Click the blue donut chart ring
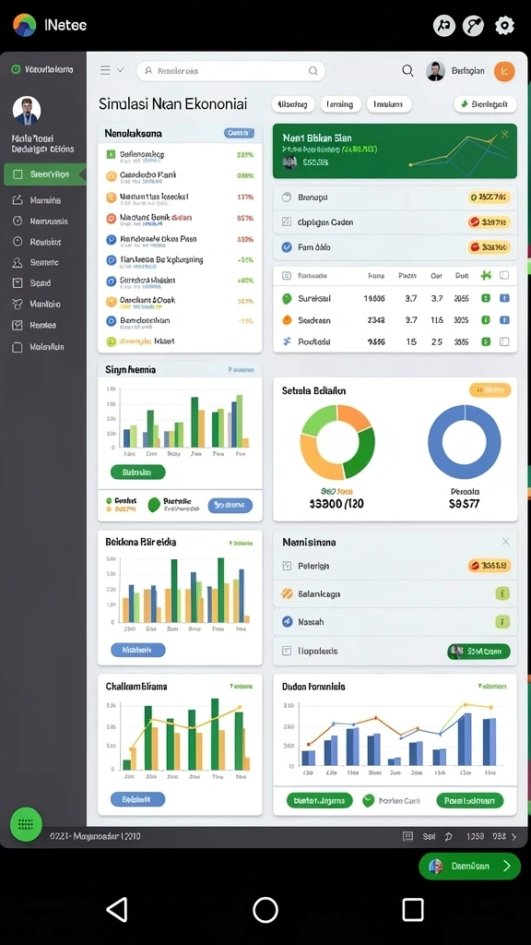 tap(465, 442)
